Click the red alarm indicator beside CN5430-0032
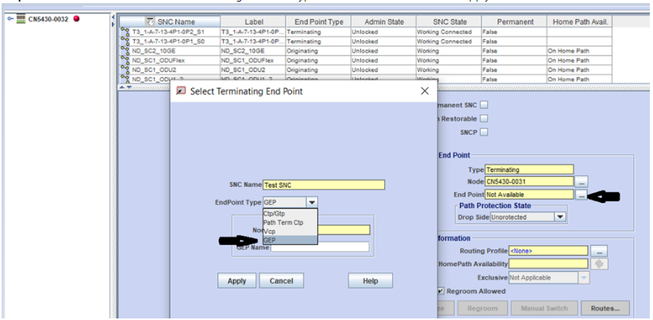The width and height of the screenshot is (653, 320). coord(76,19)
